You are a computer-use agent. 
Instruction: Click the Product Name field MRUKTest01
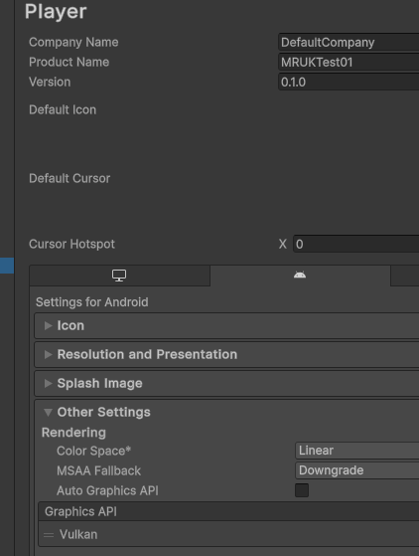(x=349, y=63)
